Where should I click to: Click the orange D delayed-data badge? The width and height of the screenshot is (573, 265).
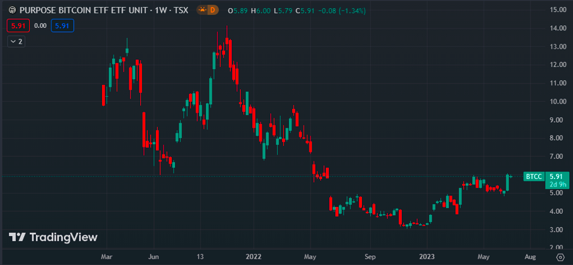point(212,10)
